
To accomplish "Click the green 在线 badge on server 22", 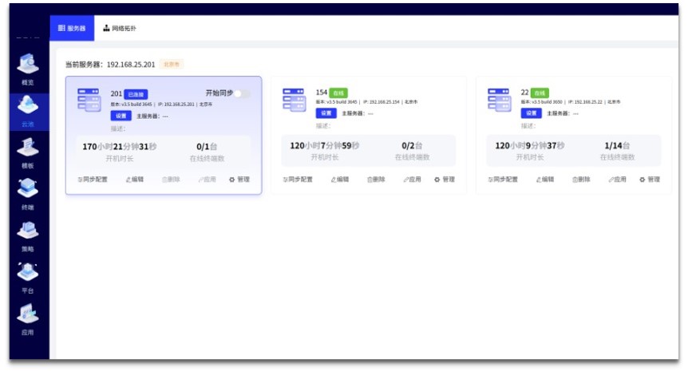I will tap(540, 93).
